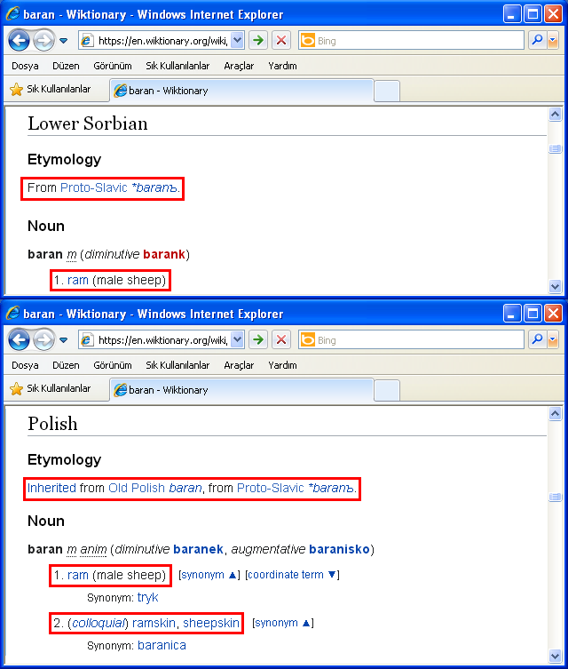The image size is (568, 669).
Task: Click favorites star button in lower window
Action: click(51, 388)
